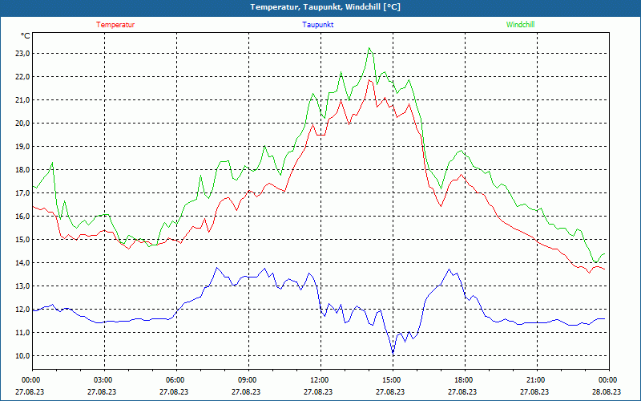The image size is (641, 401).
Task: Select the 12:00 time axis label
Action: (319, 380)
